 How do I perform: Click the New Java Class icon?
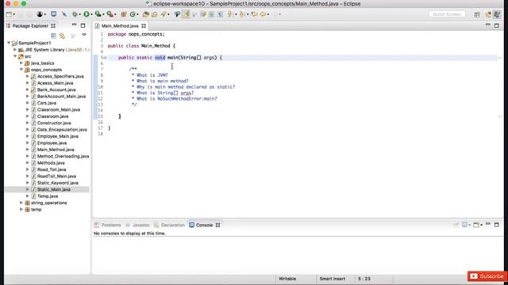click(x=133, y=14)
